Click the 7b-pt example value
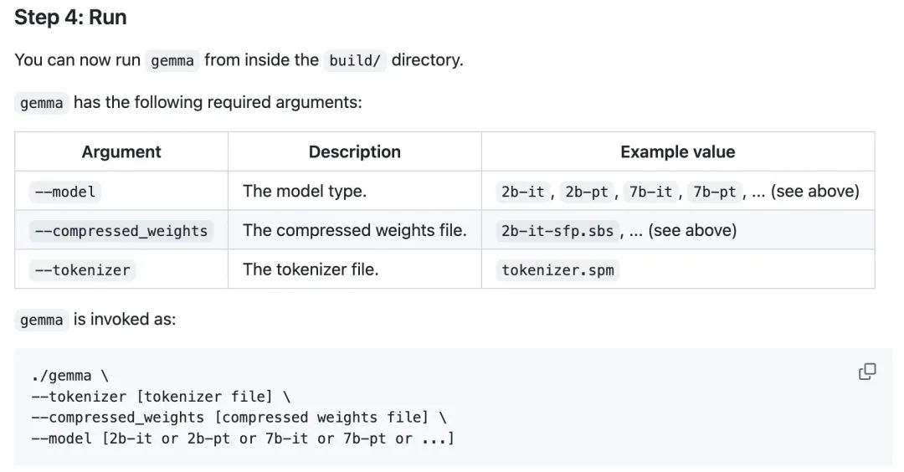The image size is (904, 472). click(714, 192)
